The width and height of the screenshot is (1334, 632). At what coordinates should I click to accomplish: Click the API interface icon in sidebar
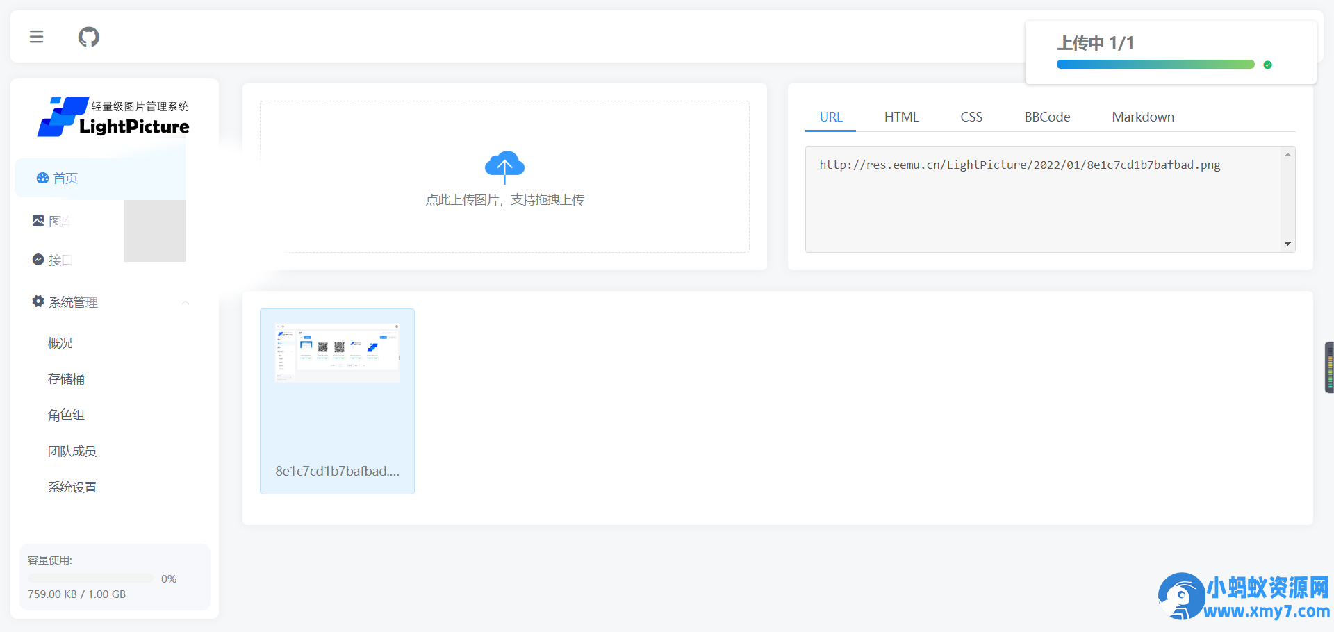[38, 260]
